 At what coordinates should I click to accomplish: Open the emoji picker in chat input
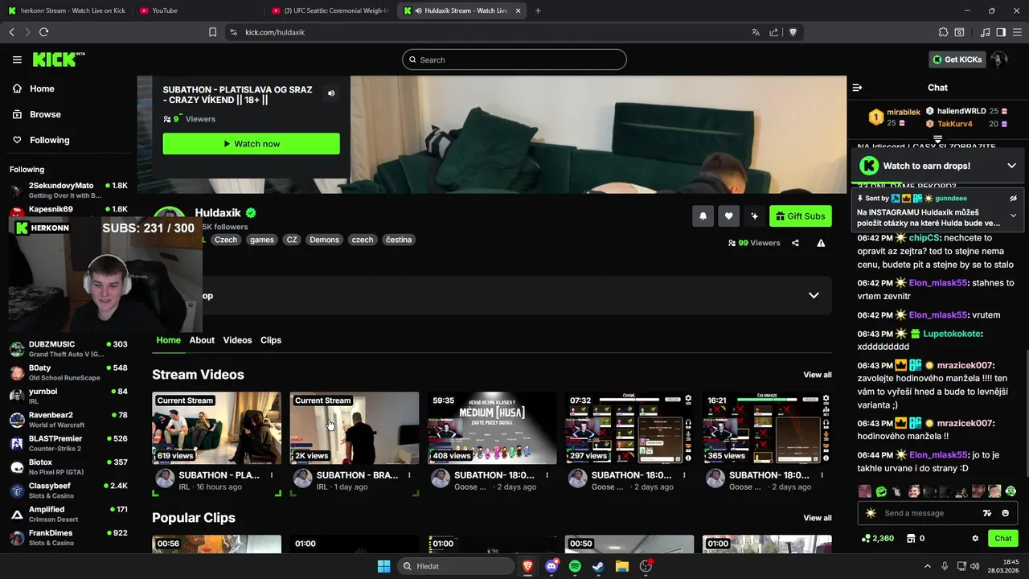tap(1005, 513)
